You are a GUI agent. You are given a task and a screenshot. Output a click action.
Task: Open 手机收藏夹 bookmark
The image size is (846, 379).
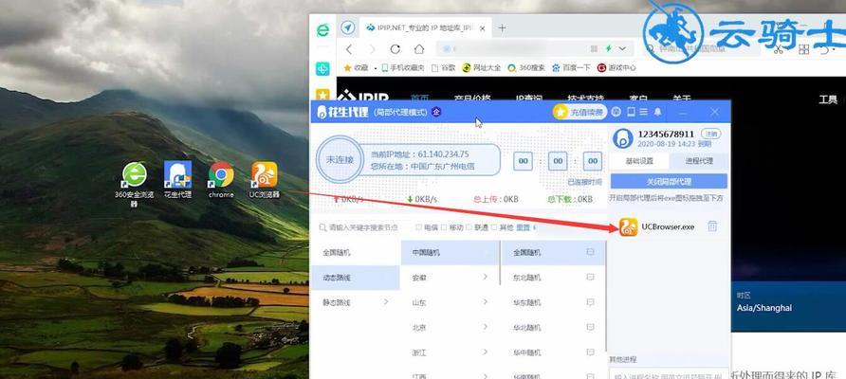click(402, 68)
